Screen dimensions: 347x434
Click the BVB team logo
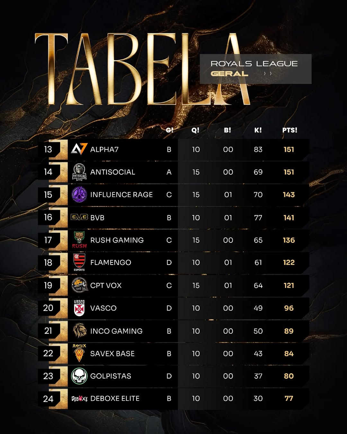79,217
